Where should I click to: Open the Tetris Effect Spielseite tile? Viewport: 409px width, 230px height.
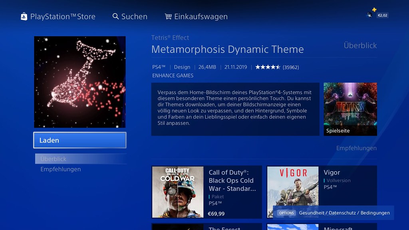[350, 109]
